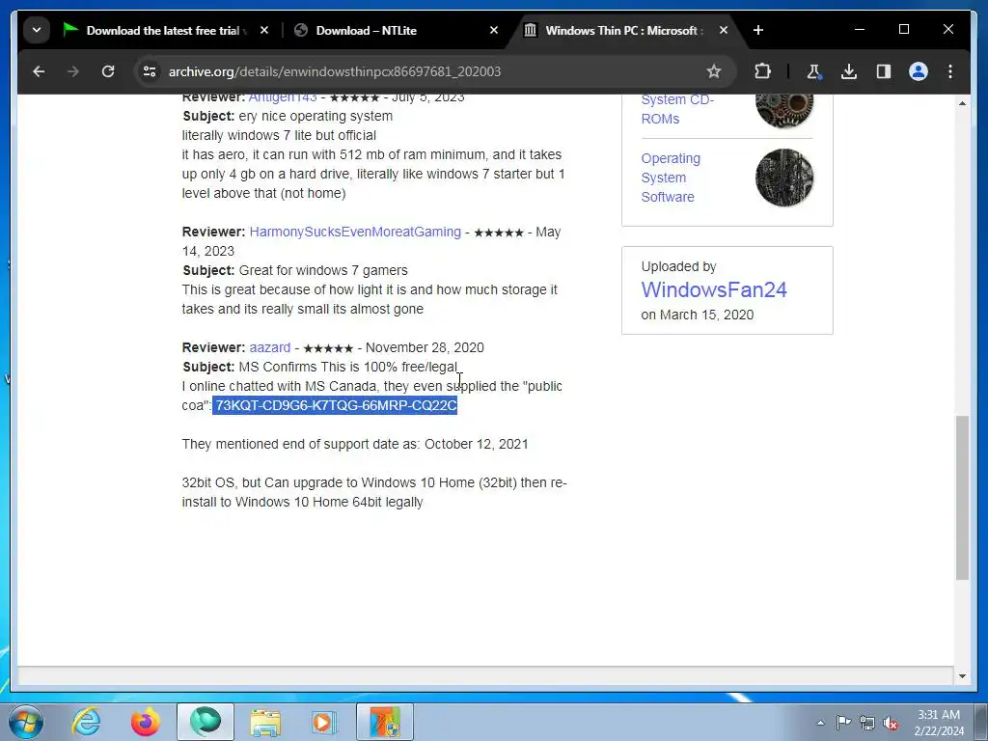Launch Internet Explorer from taskbar
Screen dimensions: 988x741
tap(86, 722)
